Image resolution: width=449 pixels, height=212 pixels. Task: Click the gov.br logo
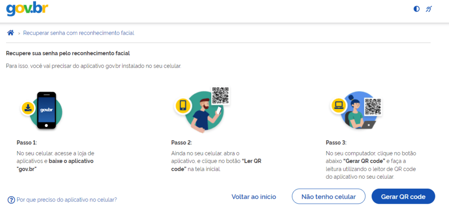27,9
